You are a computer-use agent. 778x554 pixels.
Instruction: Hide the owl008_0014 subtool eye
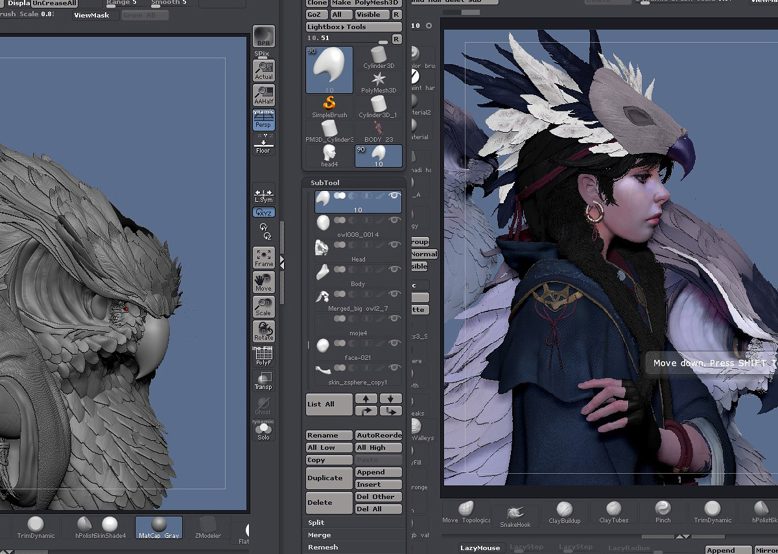[x=394, y=219]
